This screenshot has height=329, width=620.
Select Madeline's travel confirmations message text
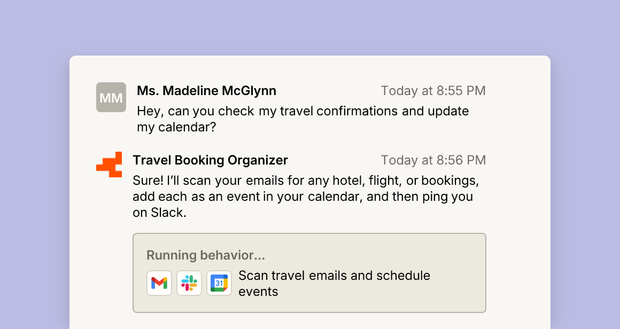303,119
